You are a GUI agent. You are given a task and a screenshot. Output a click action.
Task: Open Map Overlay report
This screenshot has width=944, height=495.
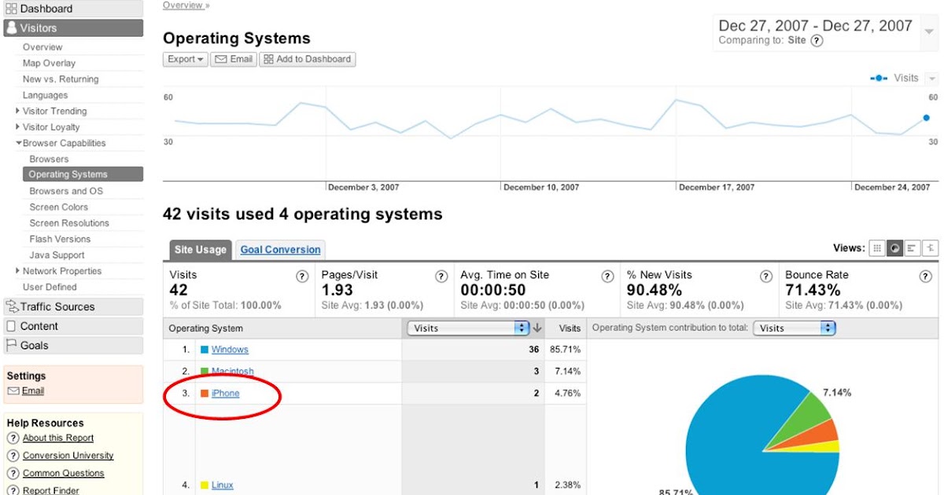pos(49,63)
